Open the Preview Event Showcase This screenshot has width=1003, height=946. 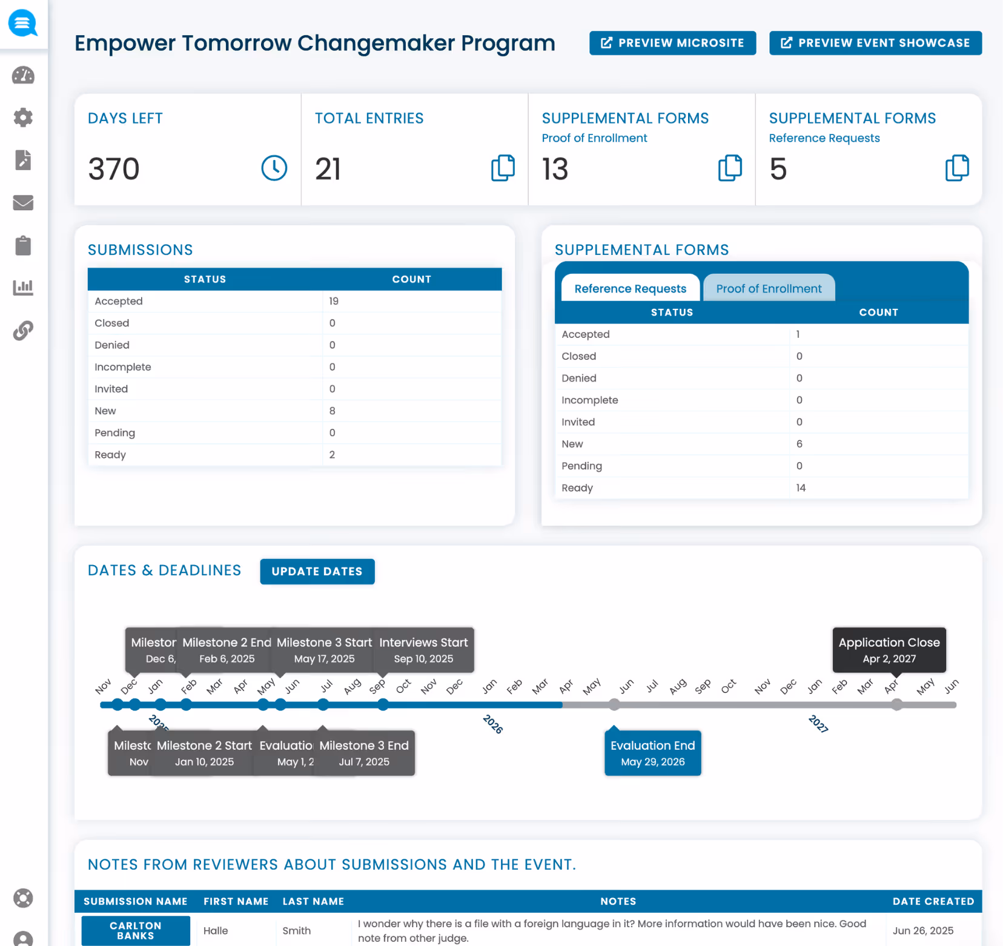[875, 42]
